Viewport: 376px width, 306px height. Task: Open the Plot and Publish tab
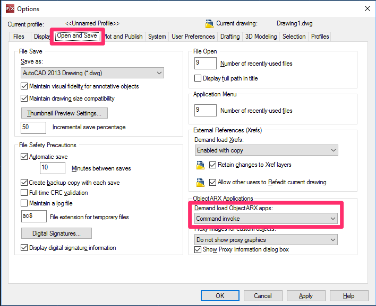pos(124,37)
